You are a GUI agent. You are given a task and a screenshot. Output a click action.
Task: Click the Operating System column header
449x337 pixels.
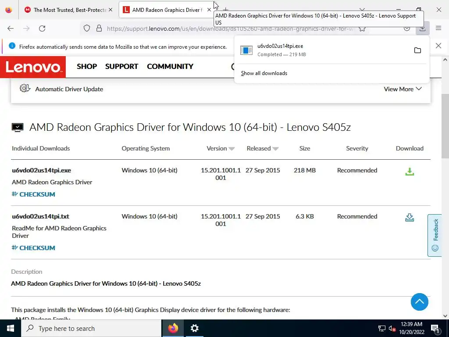(146, 148)
